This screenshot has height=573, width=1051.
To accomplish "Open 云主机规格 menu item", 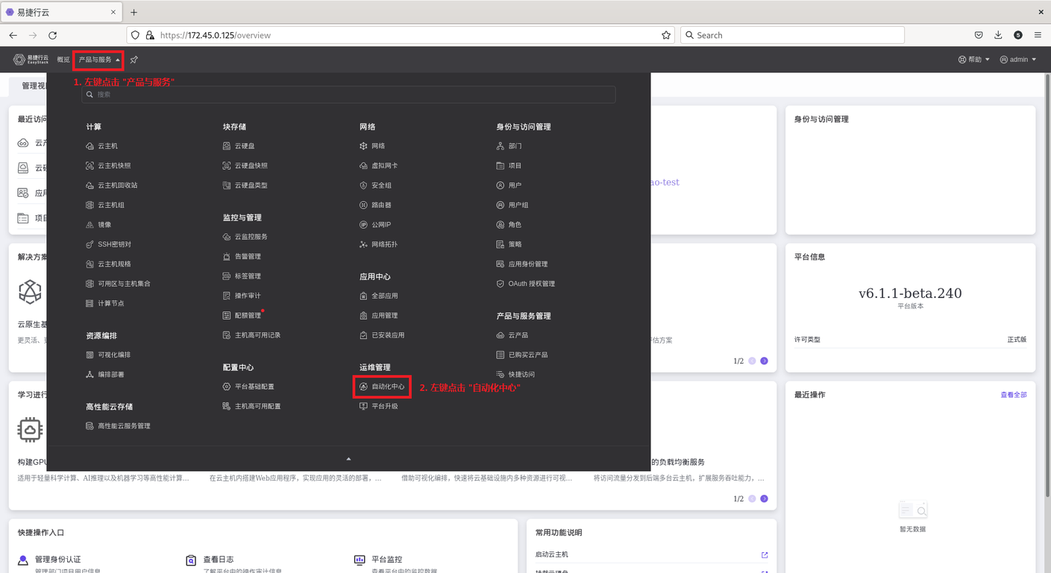I will (108, 264).
